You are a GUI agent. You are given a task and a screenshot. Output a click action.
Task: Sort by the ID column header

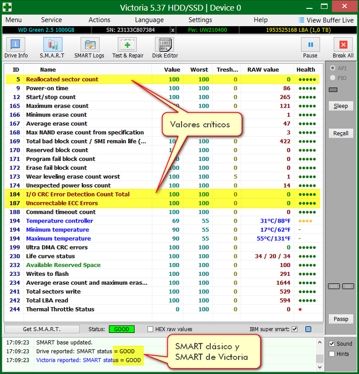pos(16,70)
